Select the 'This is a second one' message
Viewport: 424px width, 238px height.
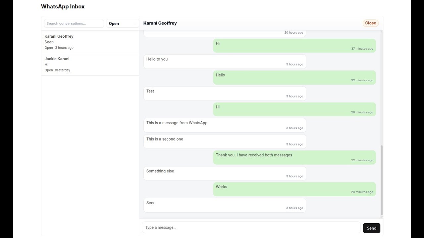[225, 141]
